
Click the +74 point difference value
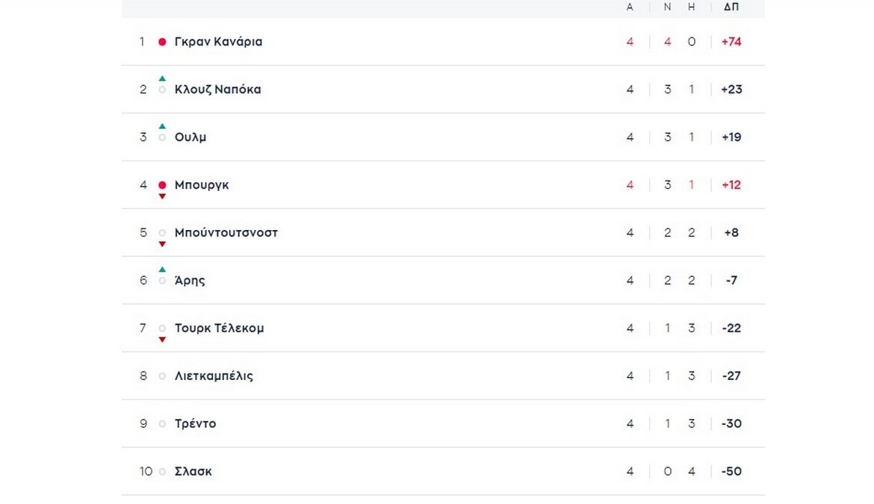(x=731, y=42)
